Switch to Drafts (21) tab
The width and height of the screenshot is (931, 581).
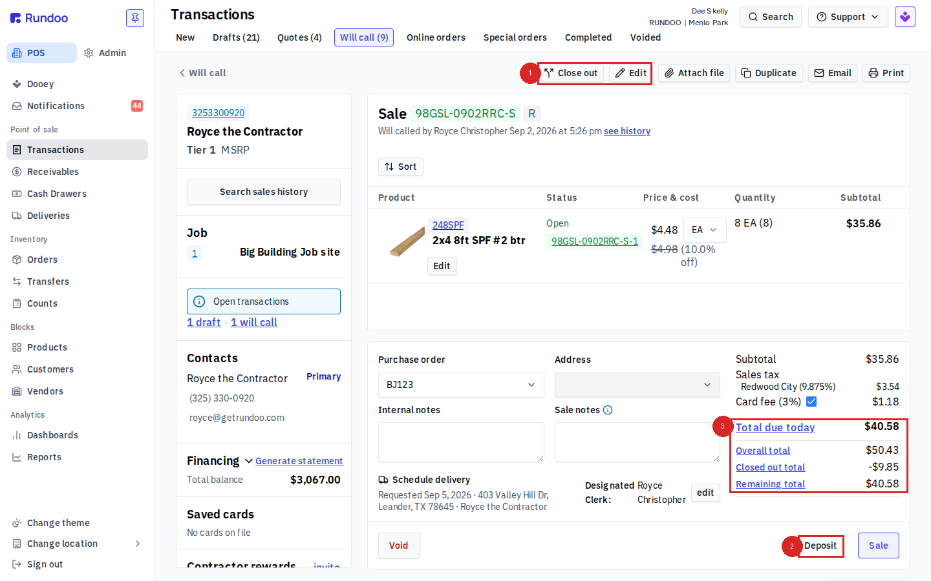pos(236,37)
